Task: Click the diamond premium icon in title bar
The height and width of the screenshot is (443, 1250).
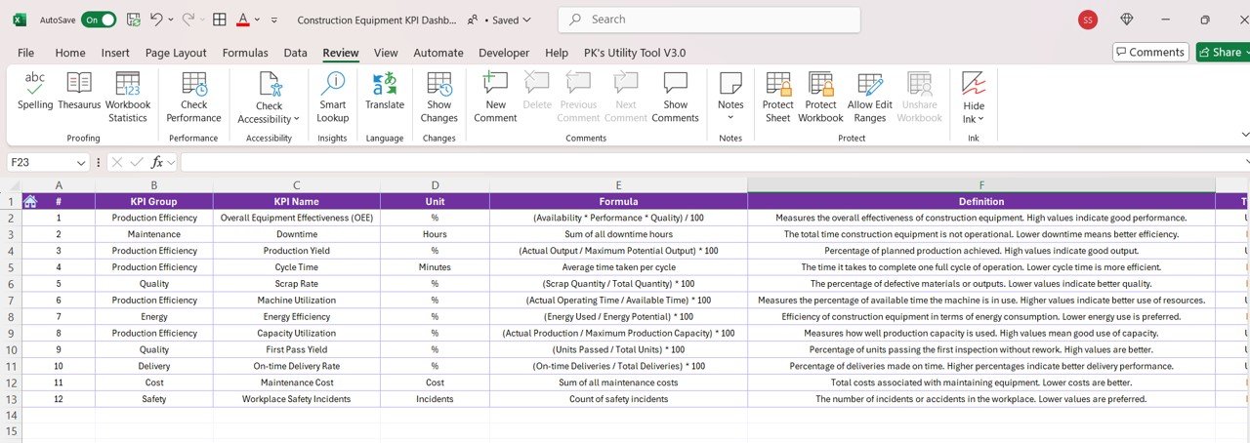Action: (1127, 20)
